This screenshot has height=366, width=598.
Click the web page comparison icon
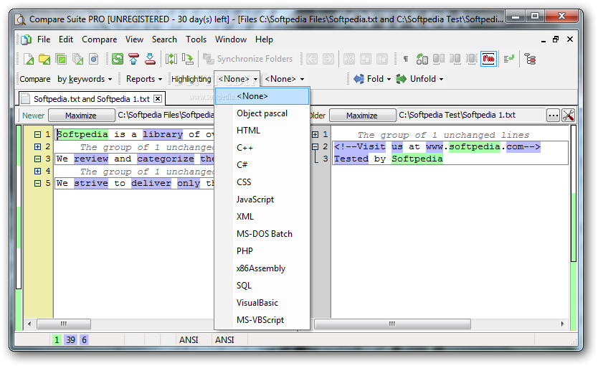click(x=94, y=59)
